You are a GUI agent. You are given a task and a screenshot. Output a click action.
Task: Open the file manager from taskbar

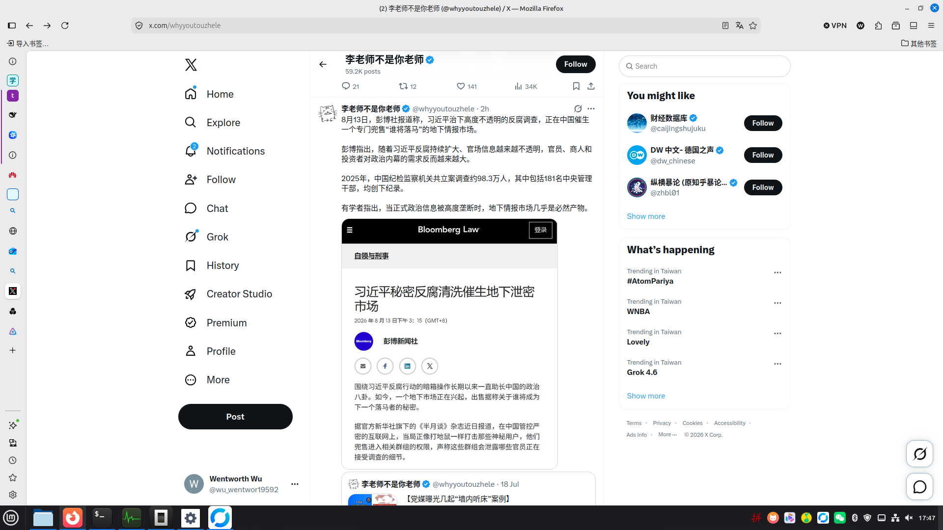(43, 518)
